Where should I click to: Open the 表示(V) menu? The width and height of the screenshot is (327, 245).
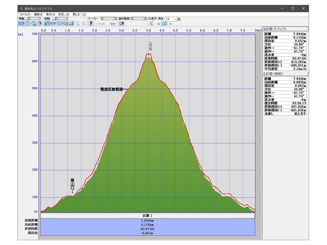[50, 14]
